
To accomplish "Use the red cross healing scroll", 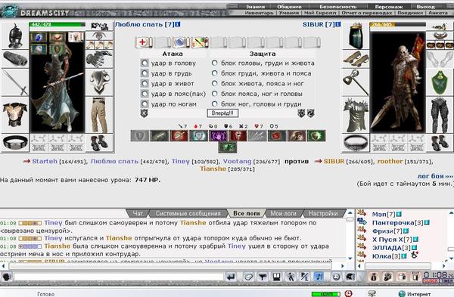I will [143, 42].
